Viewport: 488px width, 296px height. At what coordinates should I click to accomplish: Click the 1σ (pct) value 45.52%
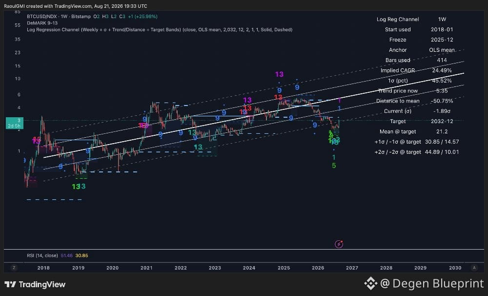coord(442,81)
